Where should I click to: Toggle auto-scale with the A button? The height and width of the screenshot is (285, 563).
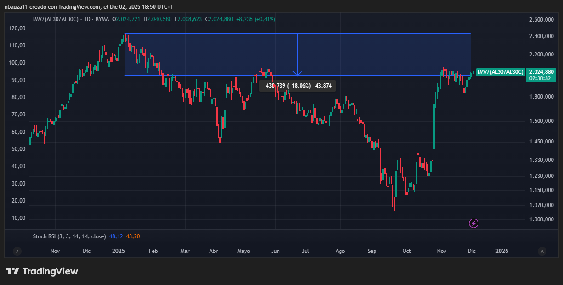pos(542,251)
